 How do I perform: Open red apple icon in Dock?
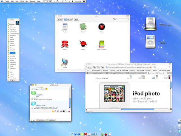pos(105,134)
